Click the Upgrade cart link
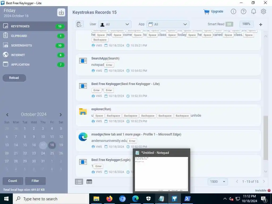Image resolution: width=272 pixels, height=204 pixels. pyautogui.click(x=213, y=11)
